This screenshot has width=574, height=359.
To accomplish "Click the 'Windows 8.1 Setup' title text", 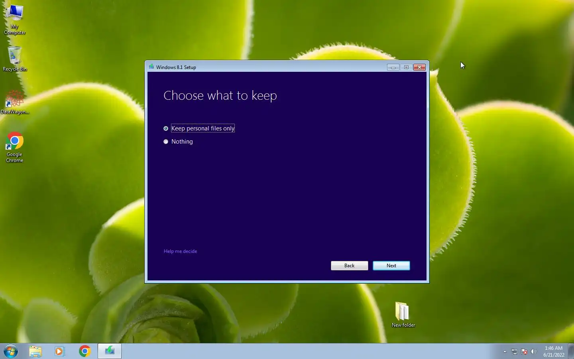I will [x=176, y=67].
